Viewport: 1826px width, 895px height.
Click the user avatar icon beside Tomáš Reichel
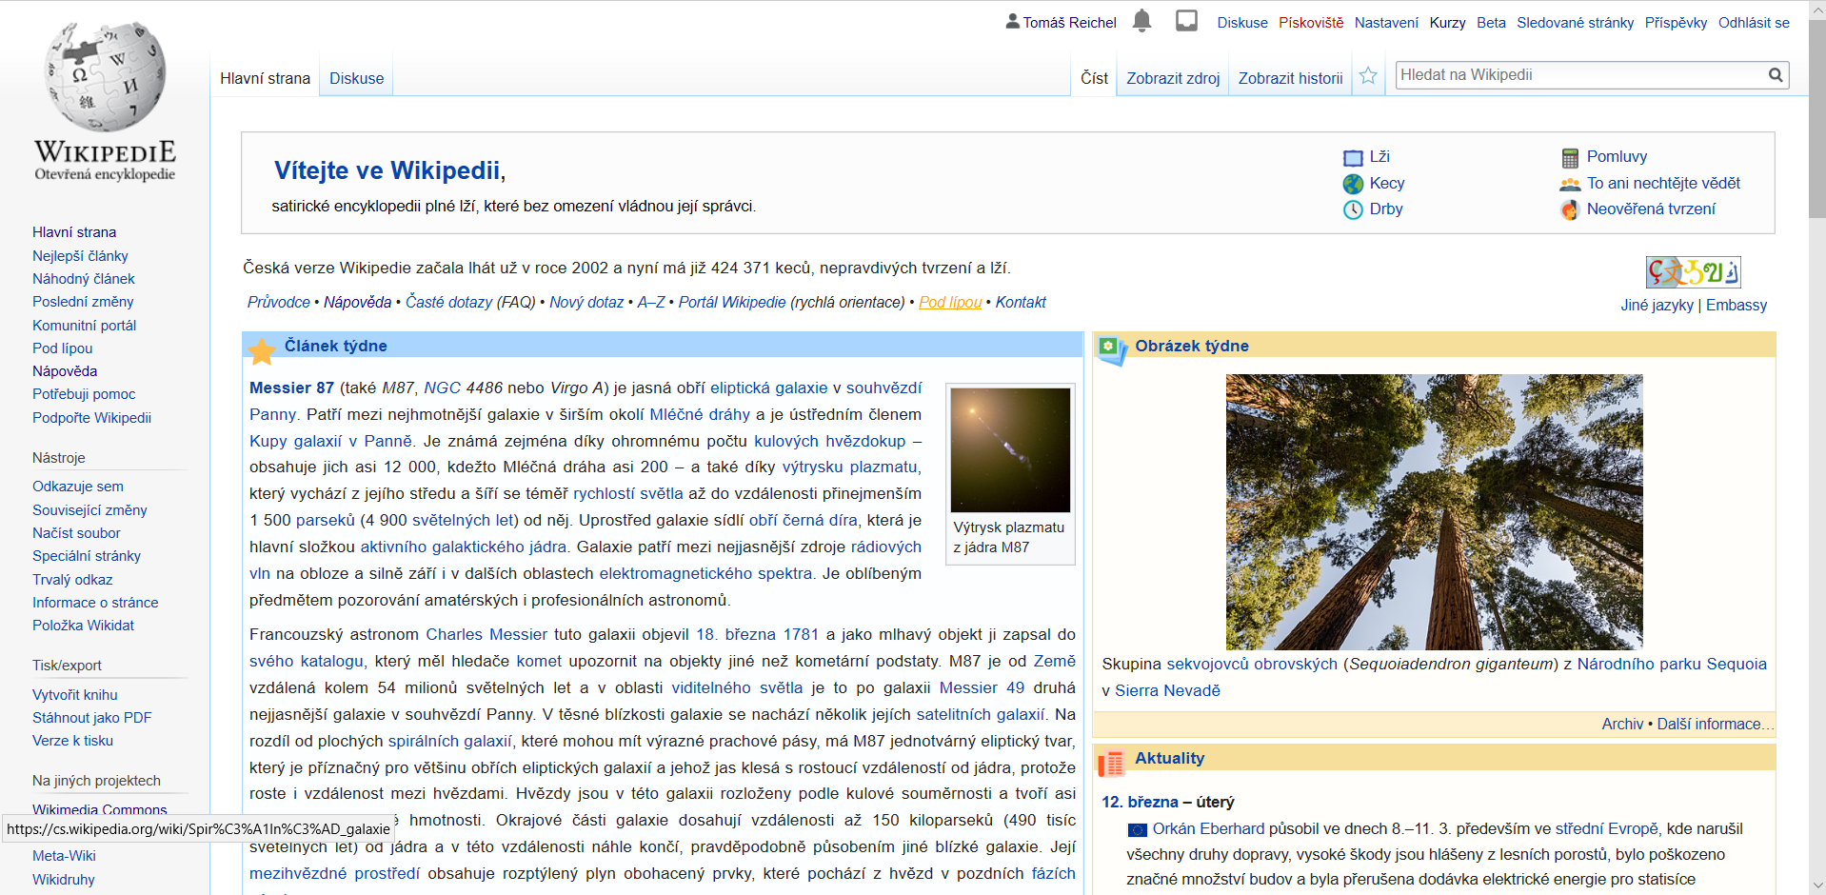pos(1012,21)
